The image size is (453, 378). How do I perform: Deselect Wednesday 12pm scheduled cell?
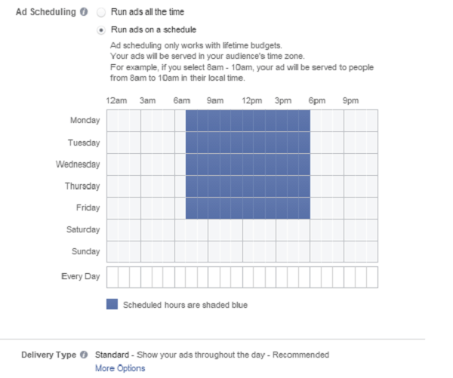(x=248, y=164)
